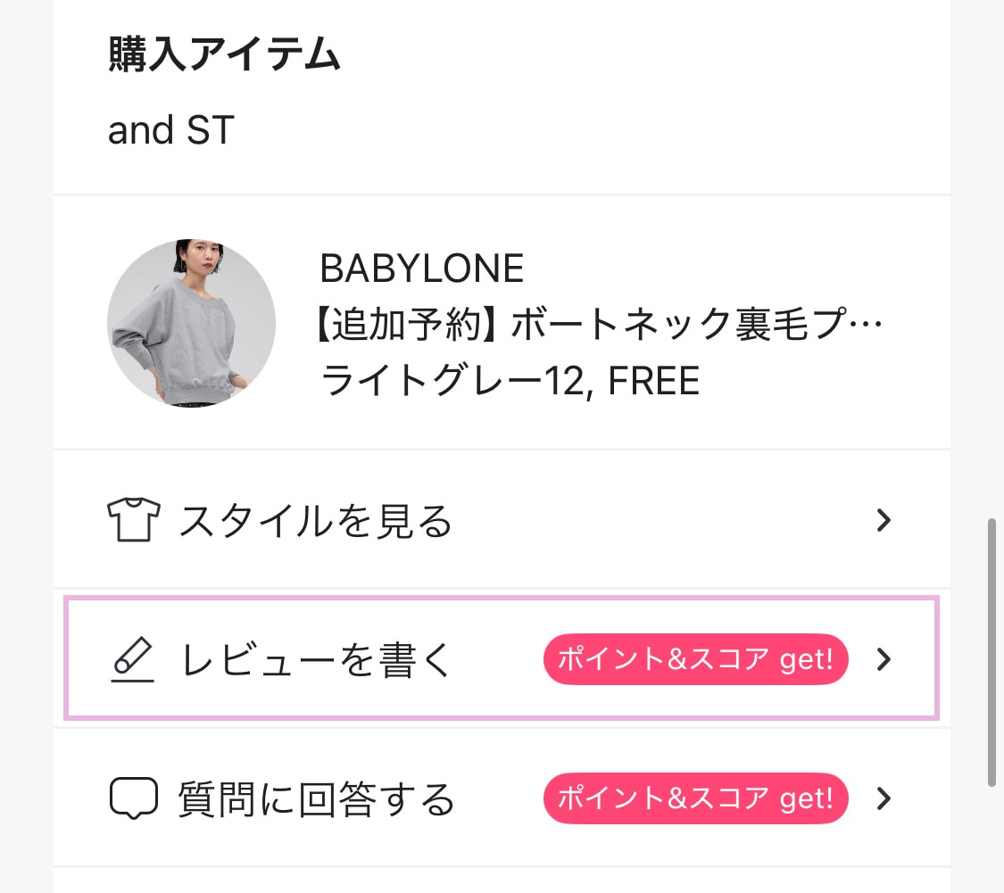Click the speech bubble icon for 質問に回答する
Viewport: 1004px width, 893px height.
(133, 798)
